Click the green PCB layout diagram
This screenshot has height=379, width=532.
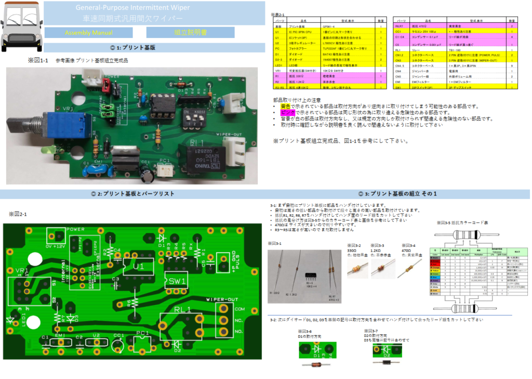coord(132,291)
